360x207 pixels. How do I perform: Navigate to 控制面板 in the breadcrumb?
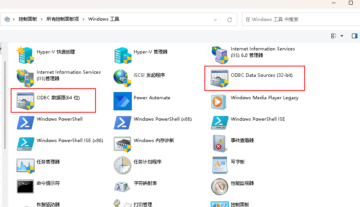coord(28,19)
